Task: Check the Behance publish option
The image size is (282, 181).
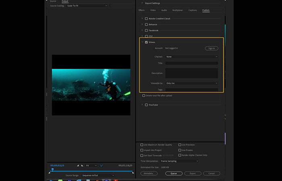Action: point(146,25)
